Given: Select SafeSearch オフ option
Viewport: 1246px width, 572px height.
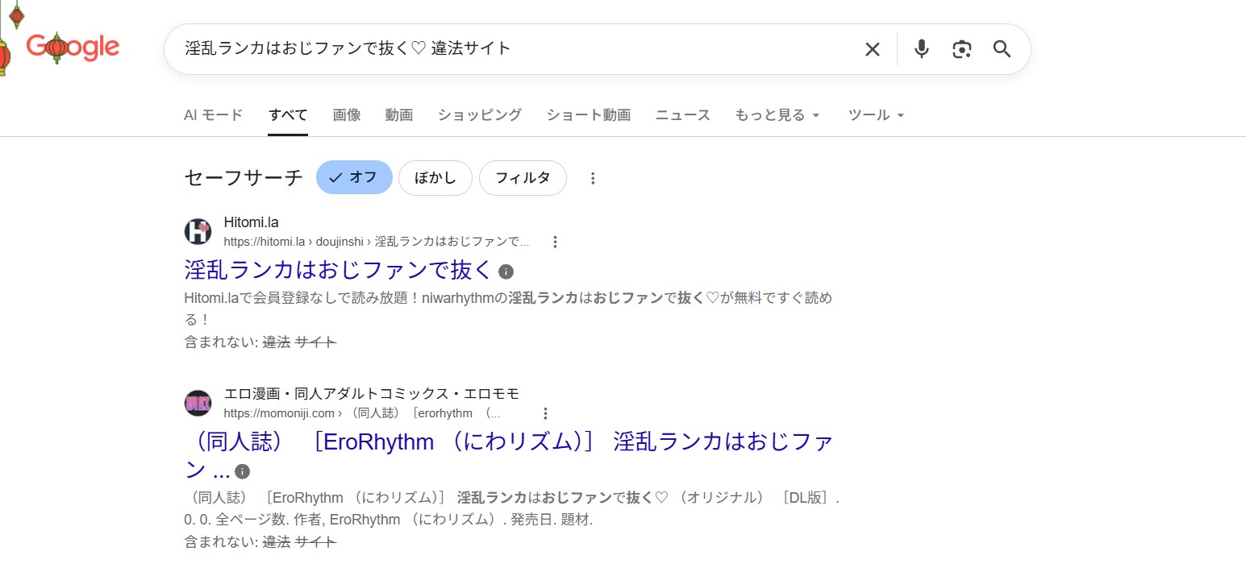Looking at the screenshot, I should pos(354,177).
